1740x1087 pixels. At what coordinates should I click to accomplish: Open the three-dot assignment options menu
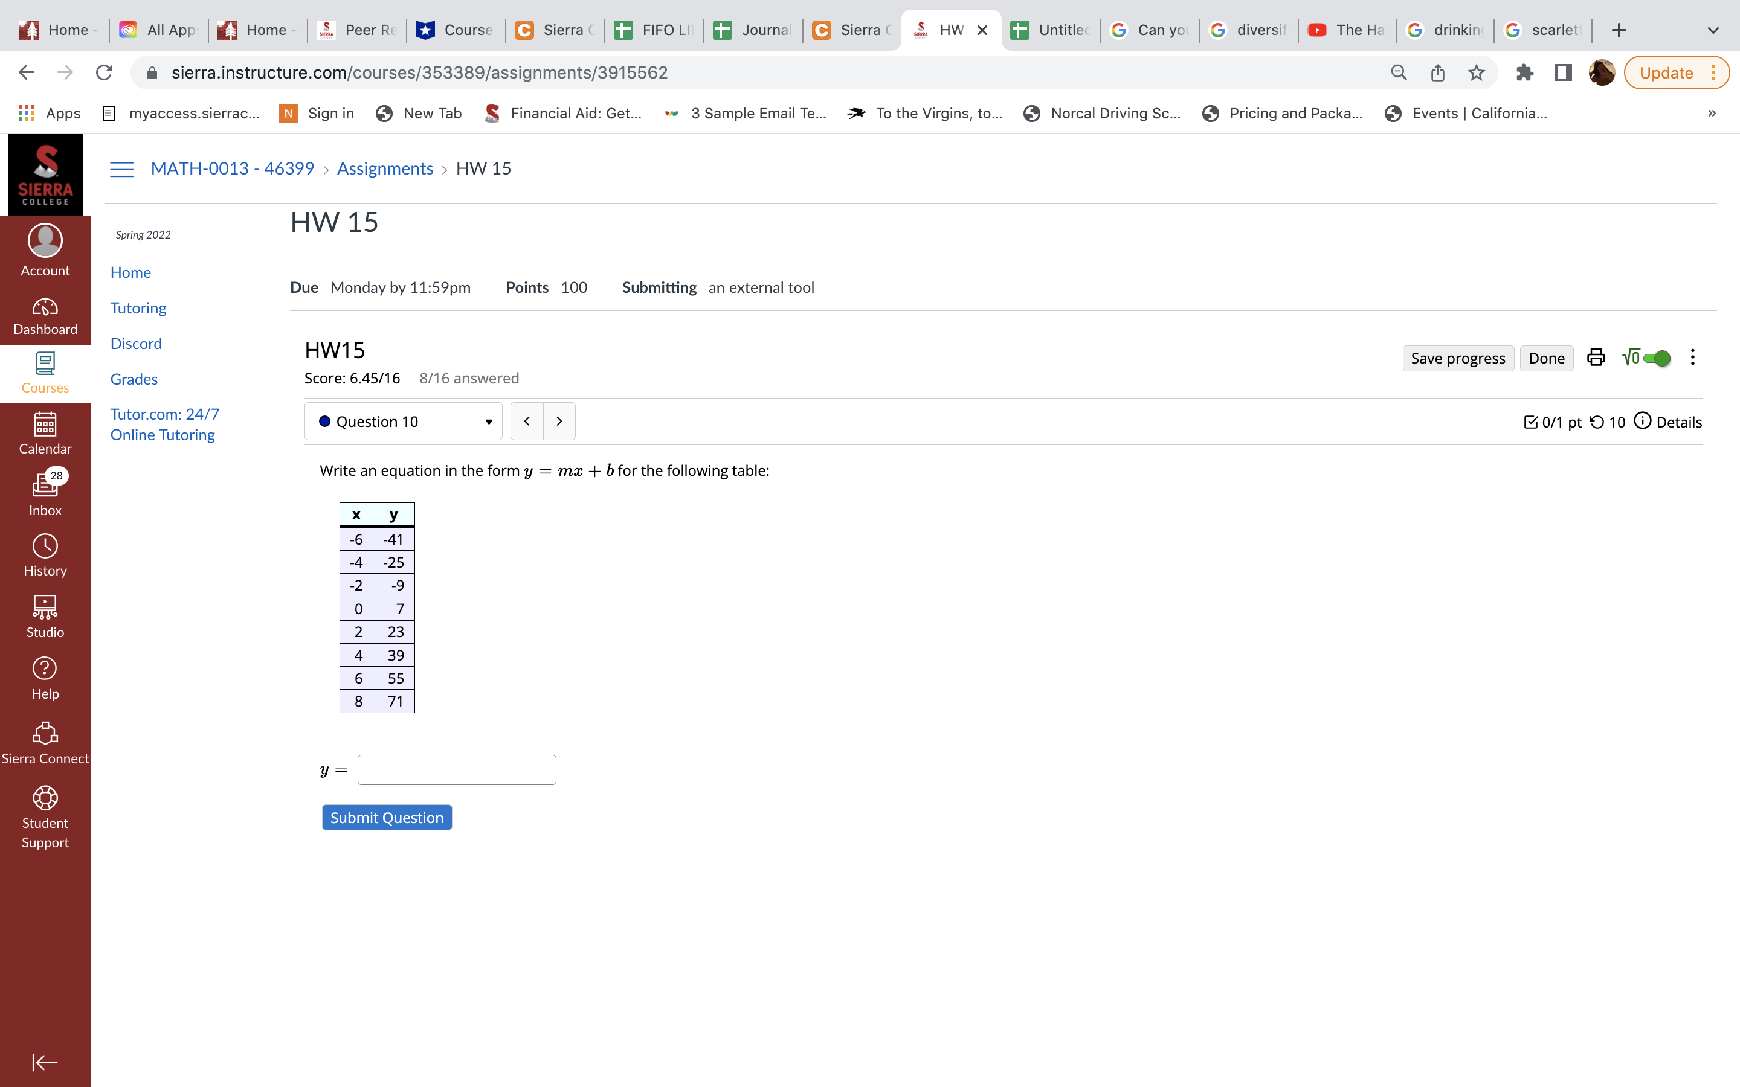pos(1692,358)
